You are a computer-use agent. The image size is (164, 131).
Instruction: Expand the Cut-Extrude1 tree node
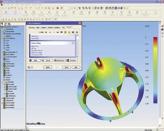pos(2,64)
